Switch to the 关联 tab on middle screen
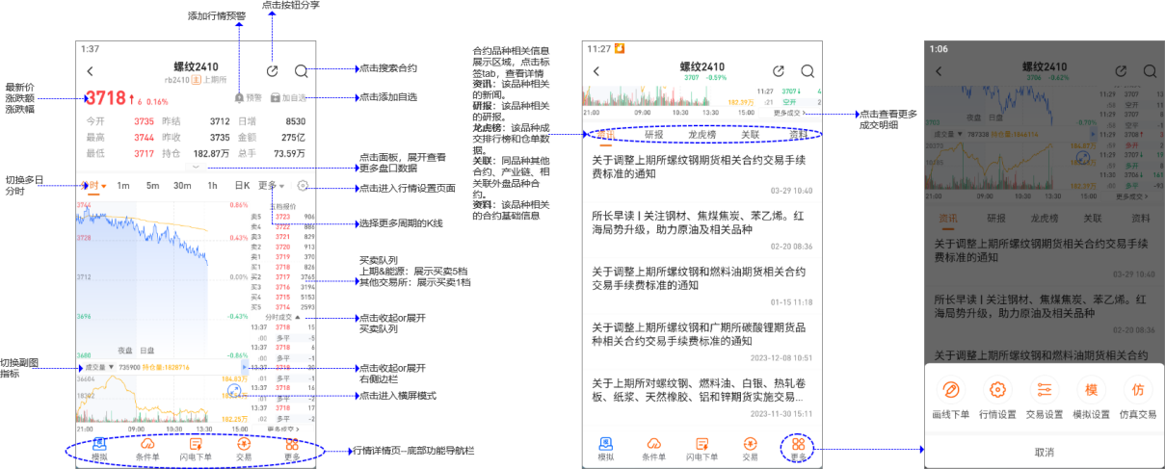The height and width of the screenshot is (469, 1165). pyautogui.click(x=751, y=135)
